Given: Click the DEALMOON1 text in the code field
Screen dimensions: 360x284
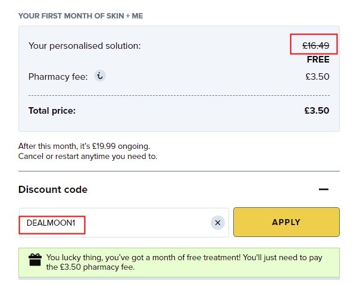Looking at the screenshot, I should 51,223.
